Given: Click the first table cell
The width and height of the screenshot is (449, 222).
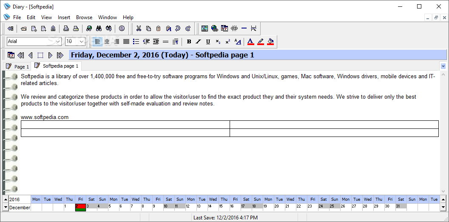Looking at the screenshot, I should [x=125, y=125].
